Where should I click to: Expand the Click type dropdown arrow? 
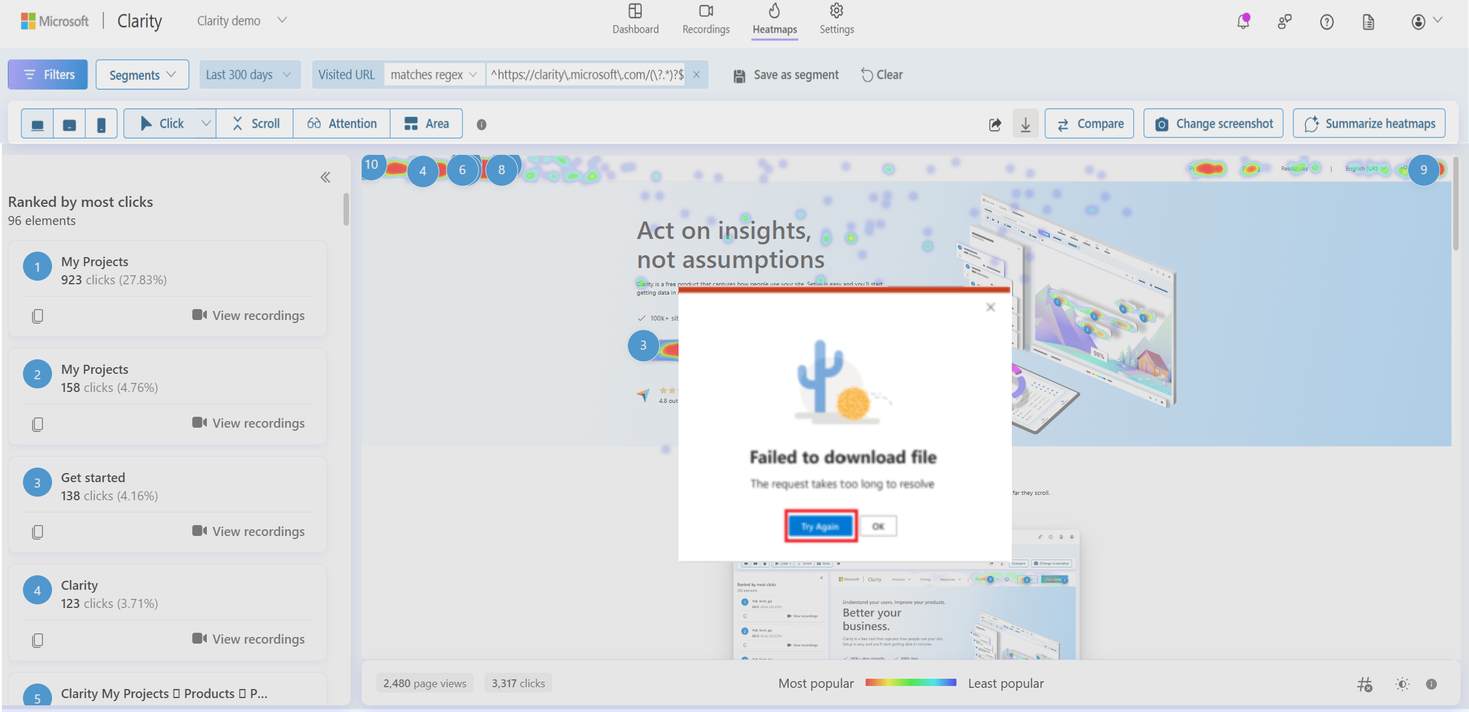click(206, 123)
